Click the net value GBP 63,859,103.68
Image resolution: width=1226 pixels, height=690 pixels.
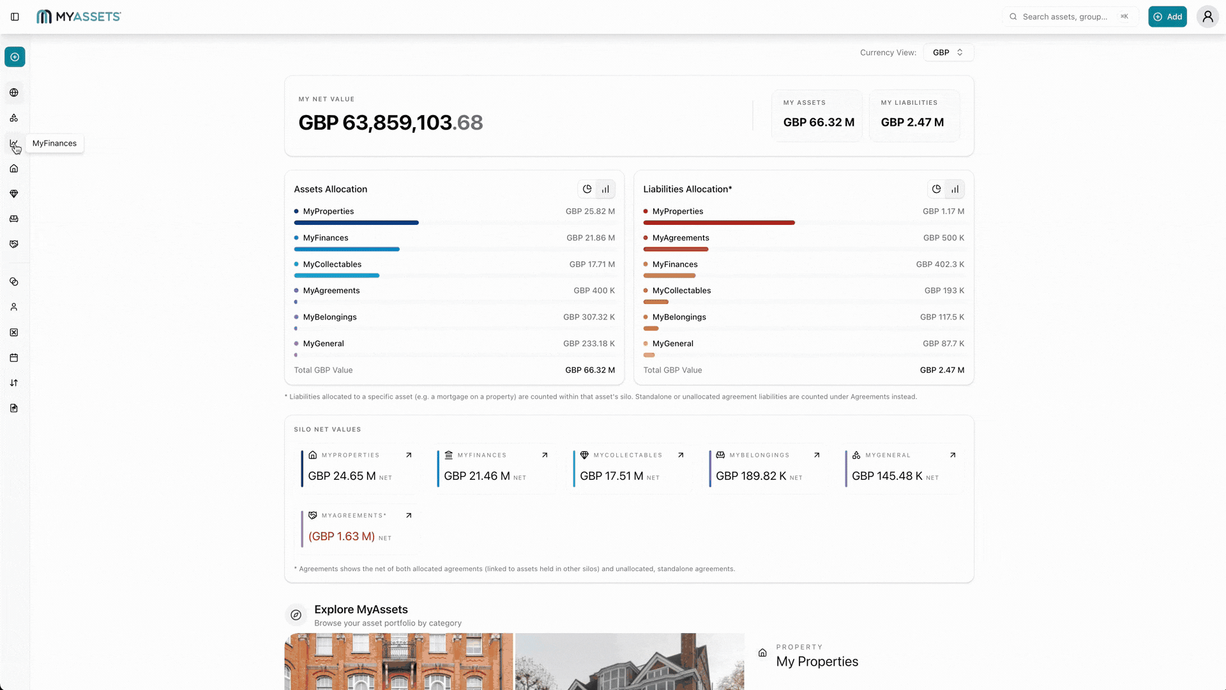pyautogui.click(x=391, y=123)
